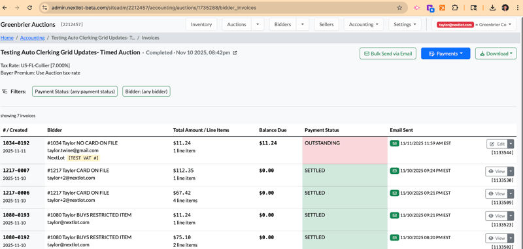523x249 pixels.
Task: Bookmark this page with the star icon
Action: click(x=399, y=8)
